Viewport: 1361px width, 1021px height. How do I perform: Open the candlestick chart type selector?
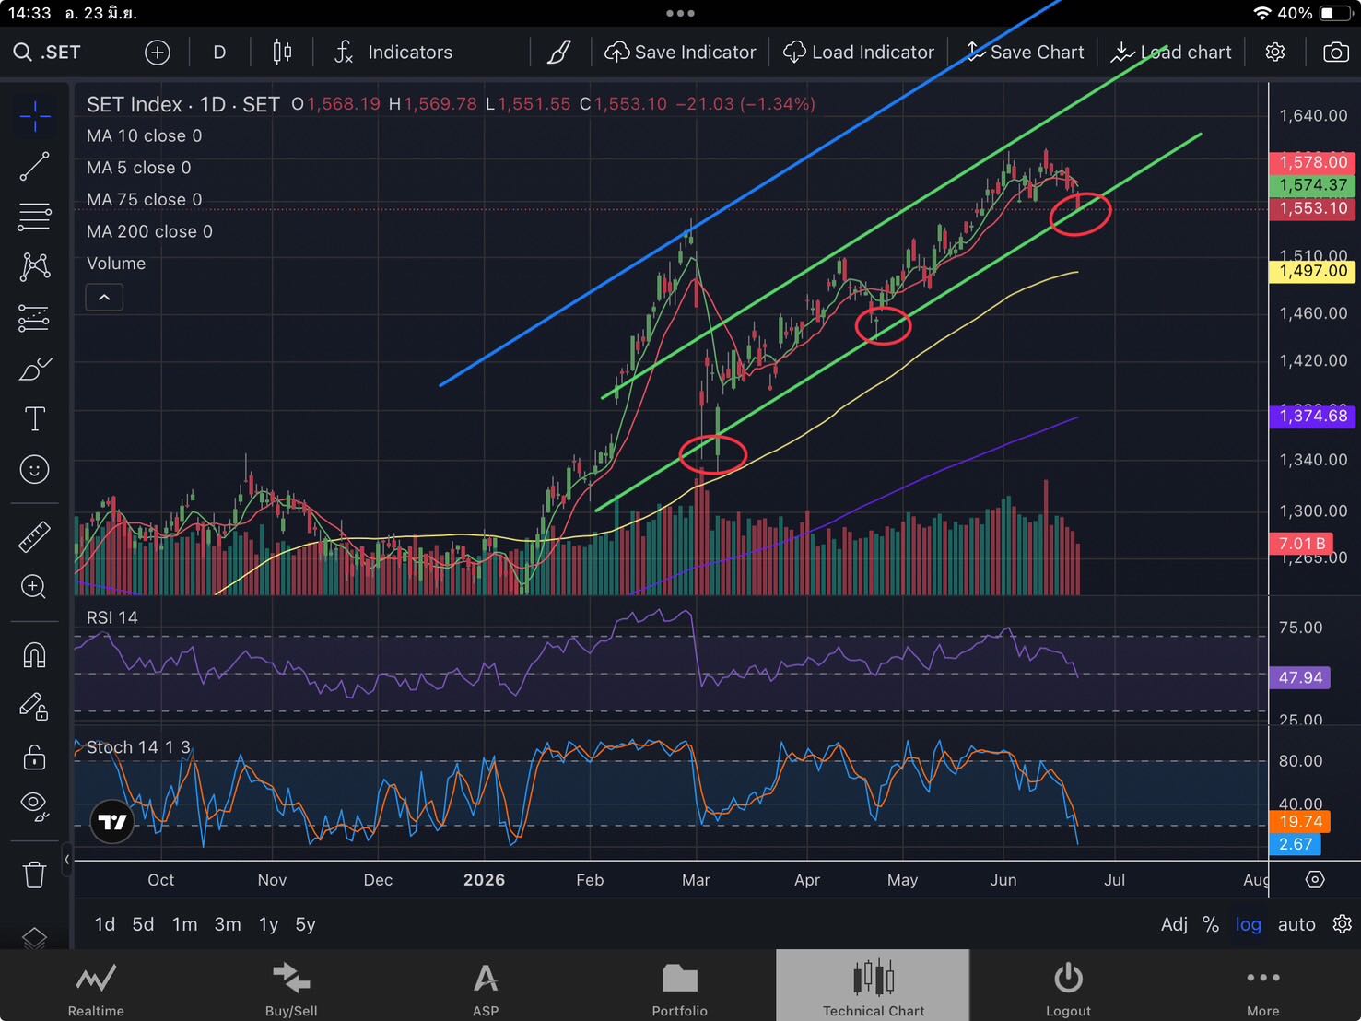[282, 53]
